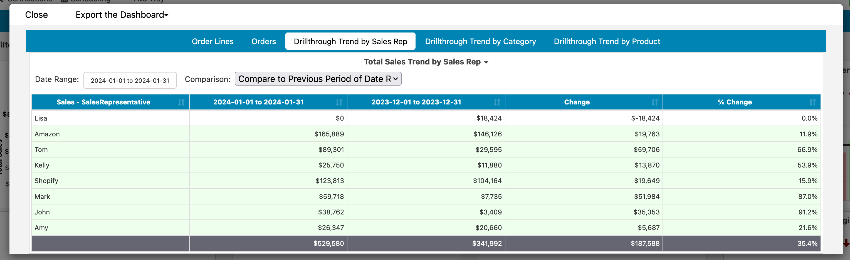Click sort icon in Sales Representative column
Viewport: 850px width, 260px height.
point(181,102)
